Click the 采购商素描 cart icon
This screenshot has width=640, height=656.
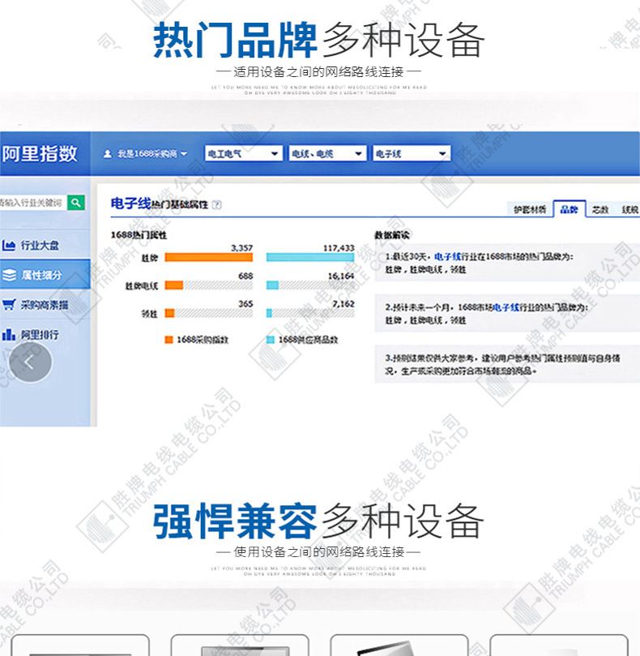coord(10,305)
